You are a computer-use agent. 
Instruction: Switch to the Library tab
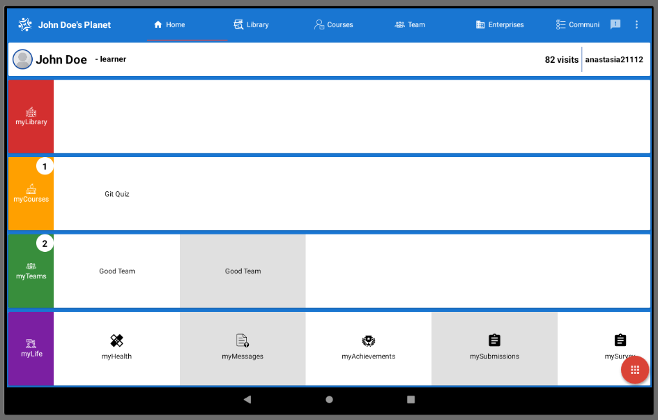click(x=251, y=24)
